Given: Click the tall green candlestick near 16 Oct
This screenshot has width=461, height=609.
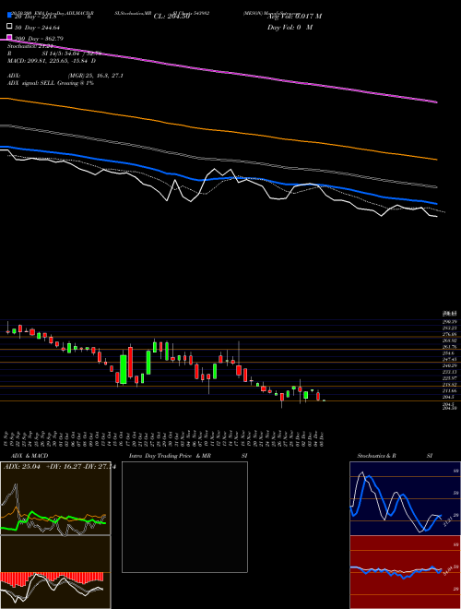Looking at the screenshot, I should 124,369.
